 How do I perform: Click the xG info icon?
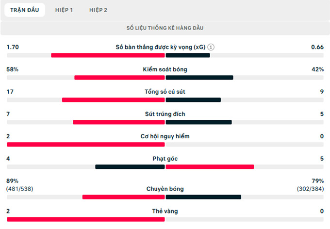coord(211,47)
